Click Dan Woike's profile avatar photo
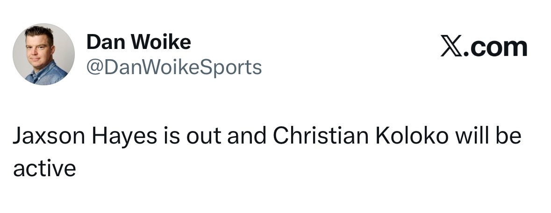Screen dimensions: 551x213 tap(43, 55)
